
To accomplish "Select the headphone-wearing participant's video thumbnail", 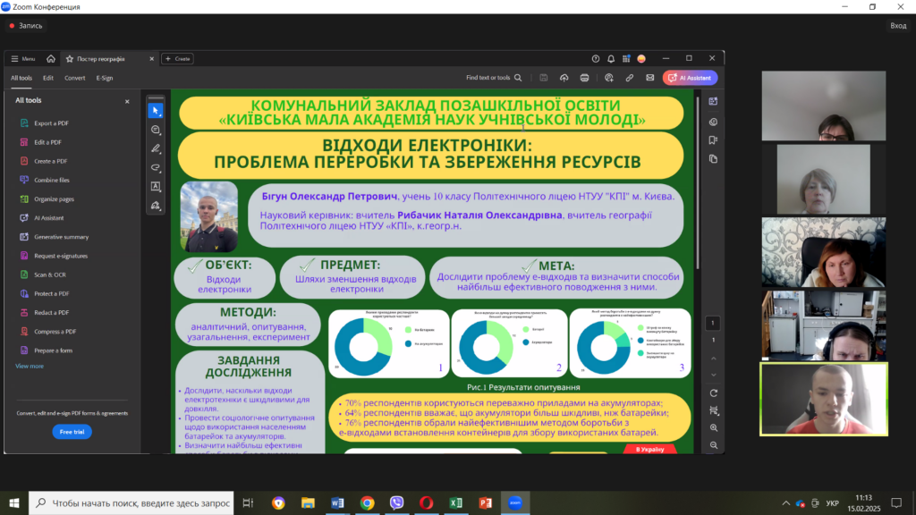I will pyautogui.click(x=824, y=325).
